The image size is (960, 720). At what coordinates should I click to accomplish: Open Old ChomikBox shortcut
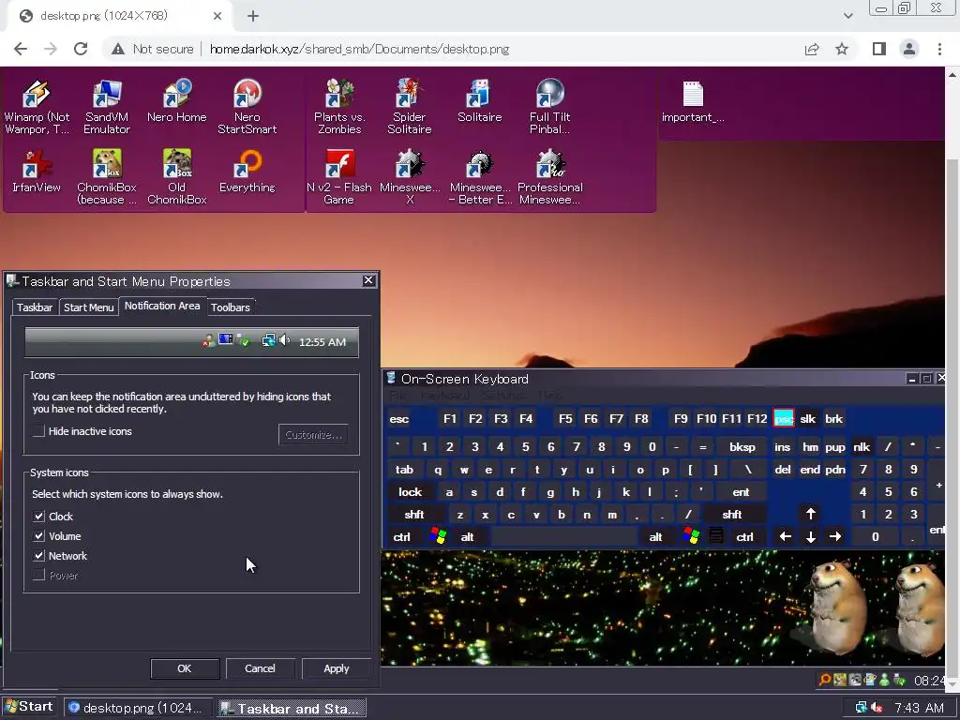point(177,177)
